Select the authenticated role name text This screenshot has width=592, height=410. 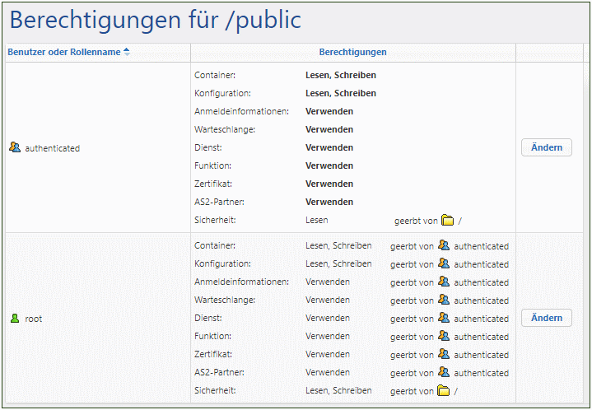(x=52, y=148)
